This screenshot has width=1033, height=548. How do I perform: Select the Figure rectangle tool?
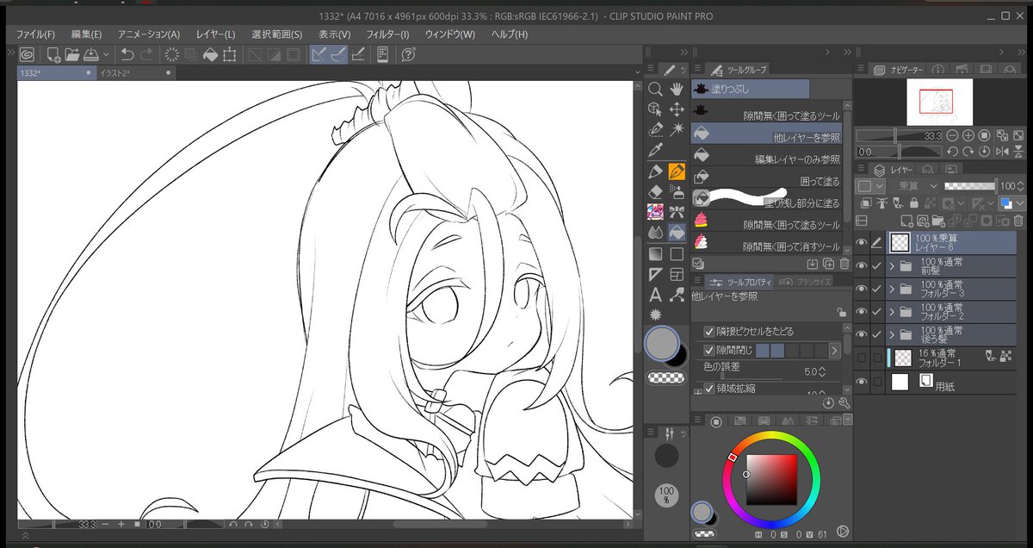coord(677,254)
